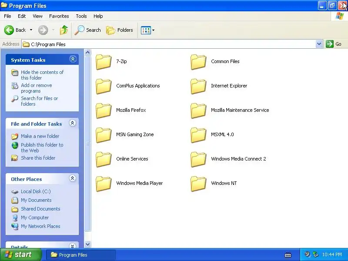Open the Favorites menu

pos(59,16)
